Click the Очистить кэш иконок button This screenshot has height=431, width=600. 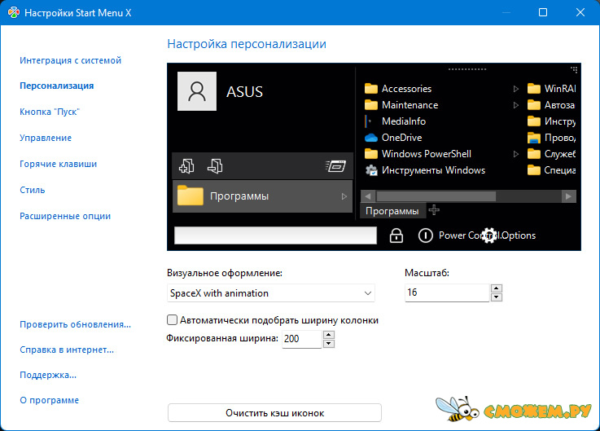(x=274, y=413)
